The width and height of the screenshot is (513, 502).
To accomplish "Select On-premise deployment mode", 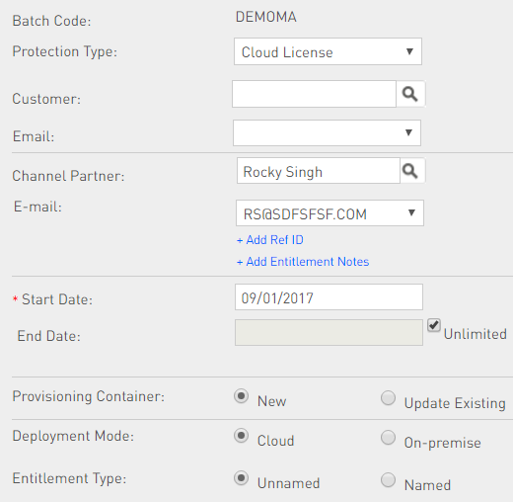I will tap(388, 438).
